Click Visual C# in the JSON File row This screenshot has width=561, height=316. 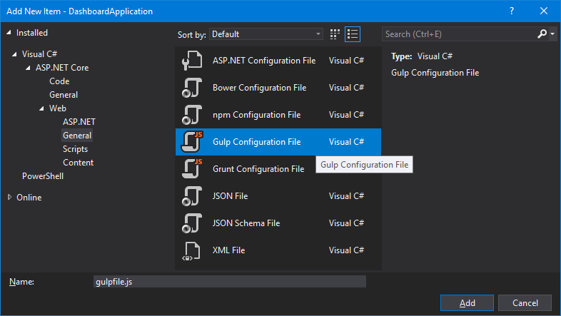point(346,196)
